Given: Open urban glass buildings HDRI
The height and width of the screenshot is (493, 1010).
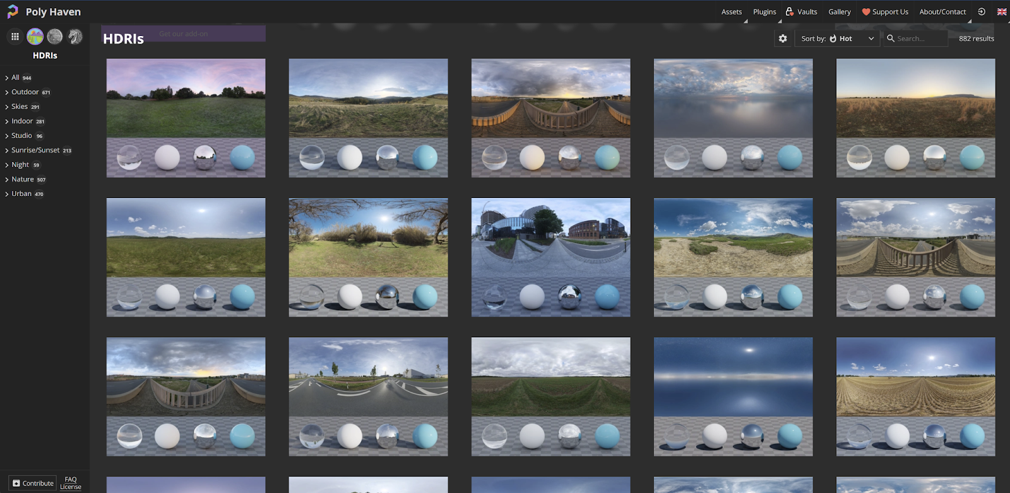Looking at the screenshot, I should pos(550,257).
